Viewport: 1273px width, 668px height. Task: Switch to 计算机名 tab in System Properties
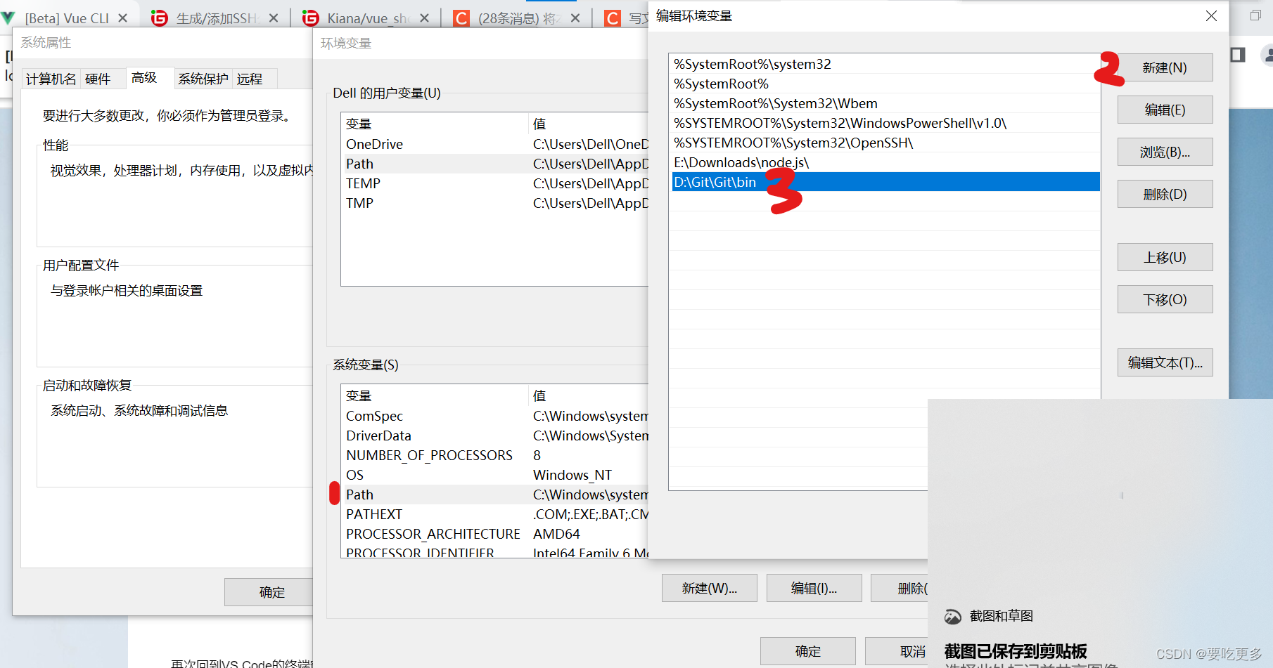(x=51, y=79)
